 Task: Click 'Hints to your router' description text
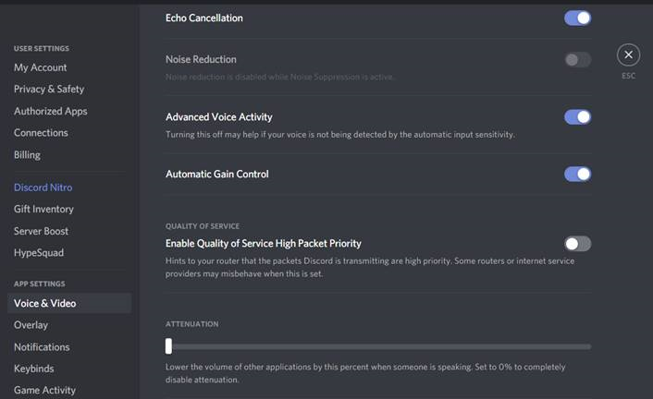pyautogui.click(x=370, y=267)
